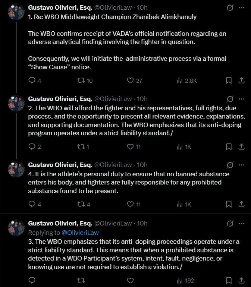Like the second tweet about due process

(x=130, y=146)
